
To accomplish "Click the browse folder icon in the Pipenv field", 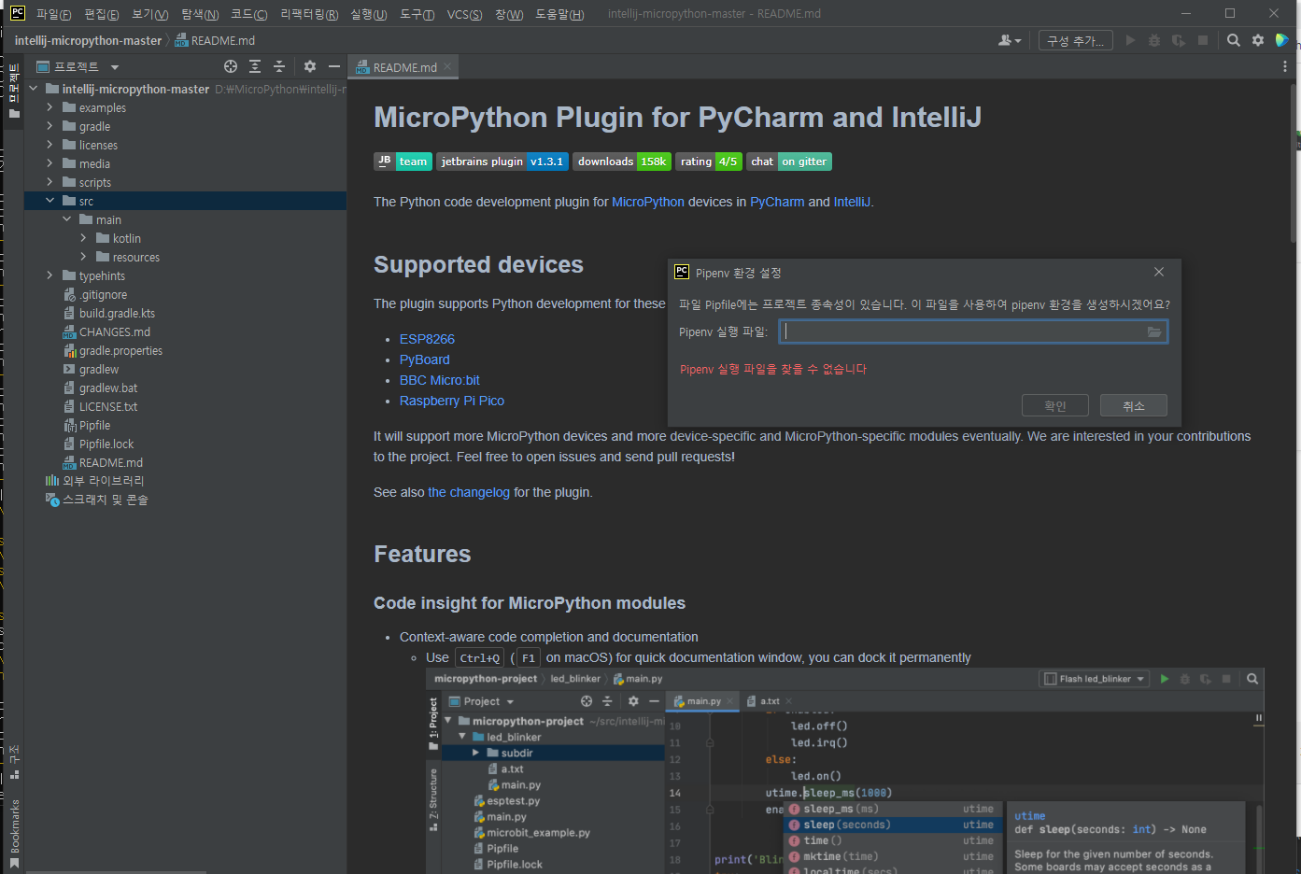I will (1154, 331).
